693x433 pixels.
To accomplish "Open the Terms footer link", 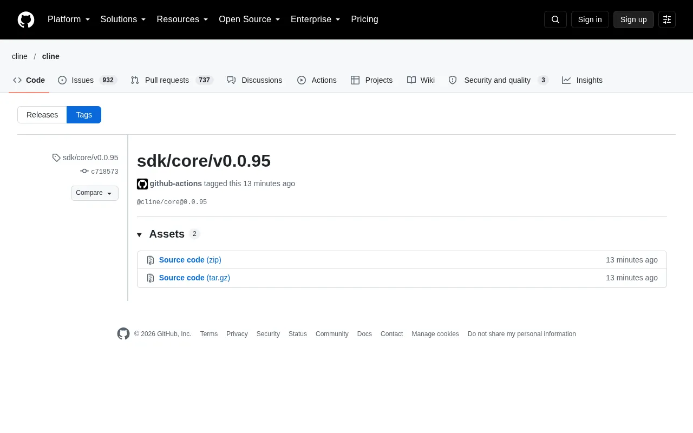I will click(x=209, y=334).
